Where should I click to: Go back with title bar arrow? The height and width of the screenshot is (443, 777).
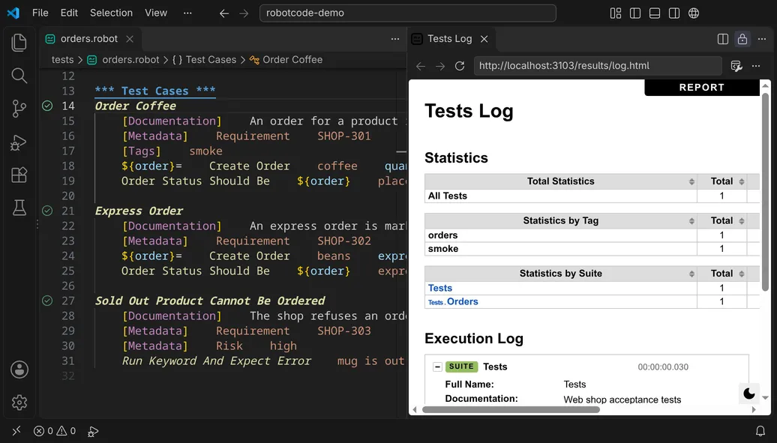(224, 13)
